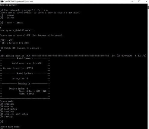The height and width of the screenshot is (129, 149).
Task: Click the '(1) overlay' mode line
Action: coord(7,106)
